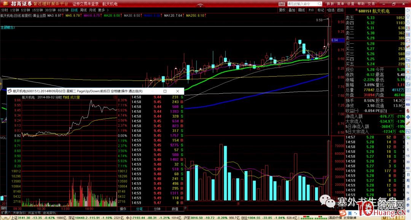Image resolution: width=411 pixels, height=220 pixels.
Task: Open F10 company info from toolbar
Action: pyautogui.click(x=311, y=10)
